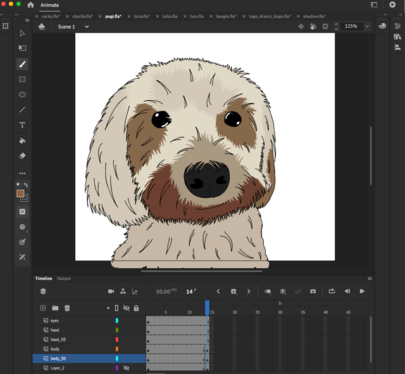This screenshot has height=374, width=405.
Task: Go to the previous keyframe
Action: pyautogui.click(x=218, y=292)
